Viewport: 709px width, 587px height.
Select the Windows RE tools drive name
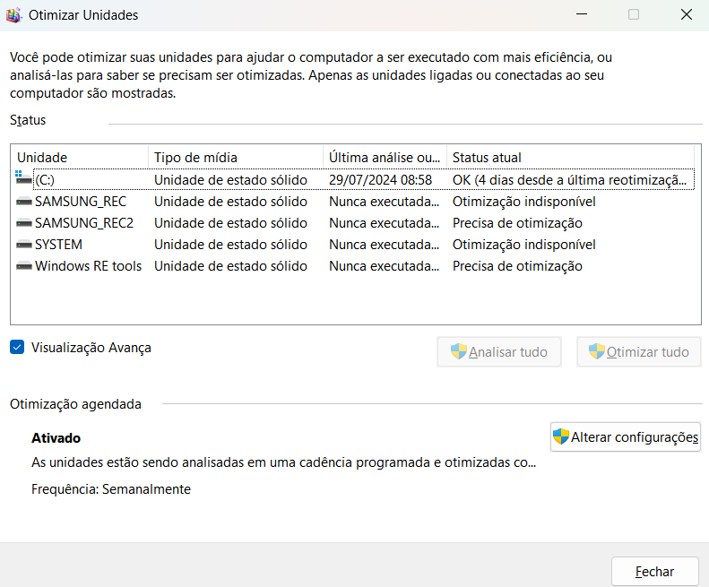tap(88, 266)
